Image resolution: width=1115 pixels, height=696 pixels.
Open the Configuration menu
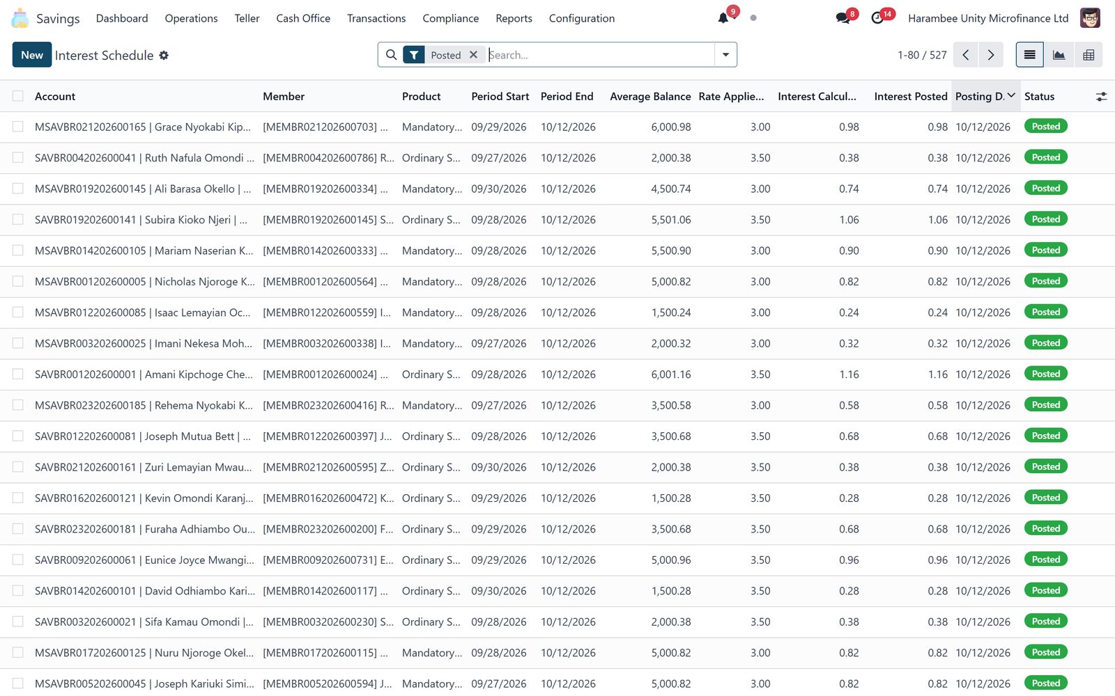click(582, 18)
